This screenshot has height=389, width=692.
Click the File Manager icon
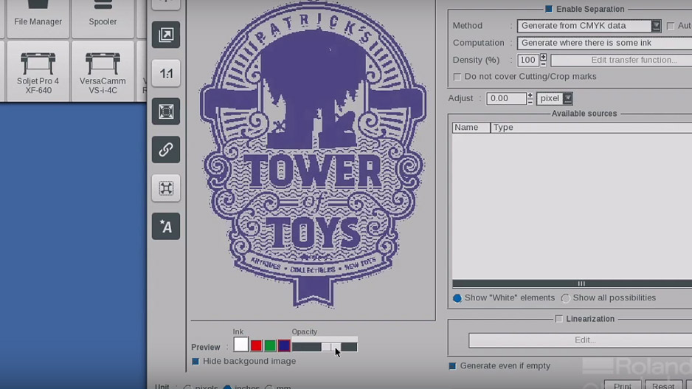38,16
